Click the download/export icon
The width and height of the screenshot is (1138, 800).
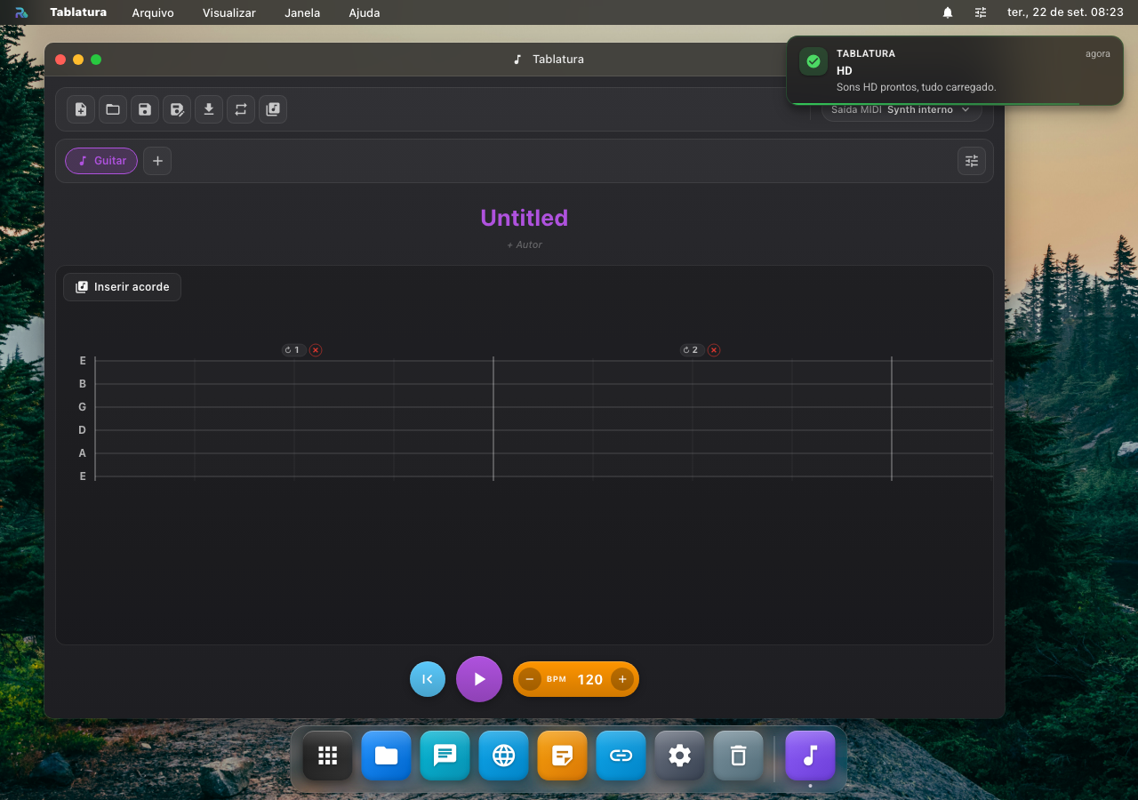209,109
